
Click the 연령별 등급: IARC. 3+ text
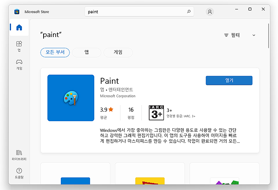181,116
